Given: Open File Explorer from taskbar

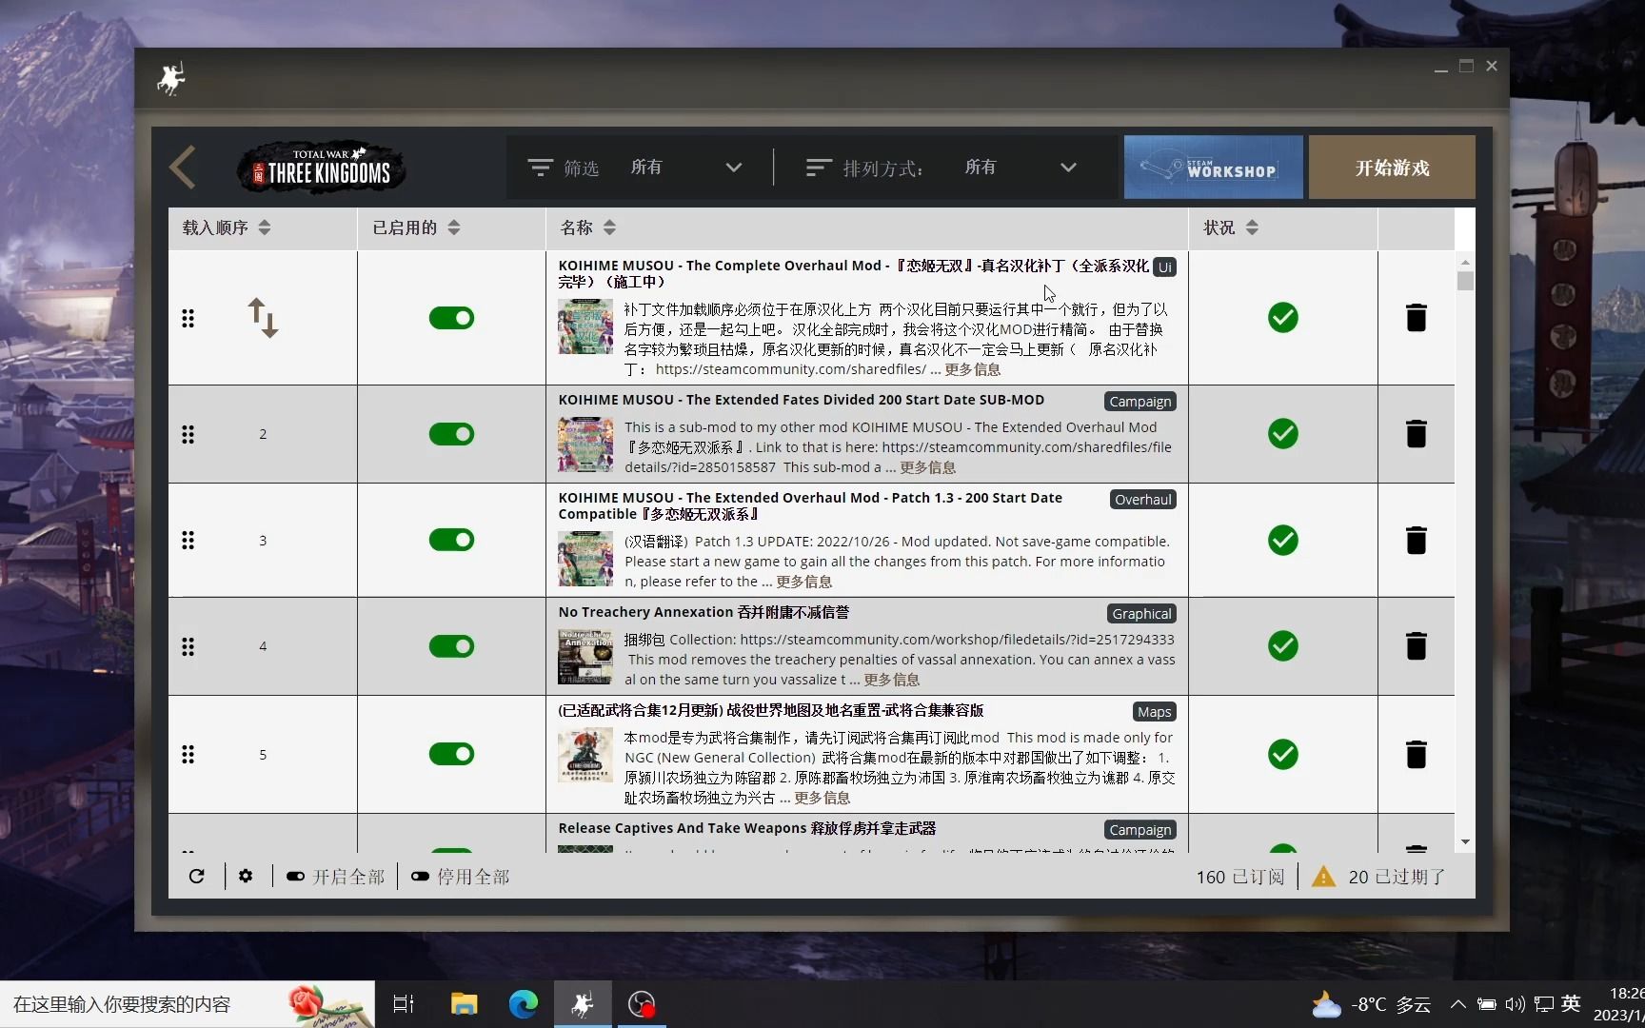Looking at the screenshot, I should click(x=464, y=1004).
